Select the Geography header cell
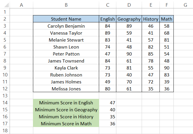Viewport: 193px width, 134px height. pyautogui.click(x=129, y=19)
